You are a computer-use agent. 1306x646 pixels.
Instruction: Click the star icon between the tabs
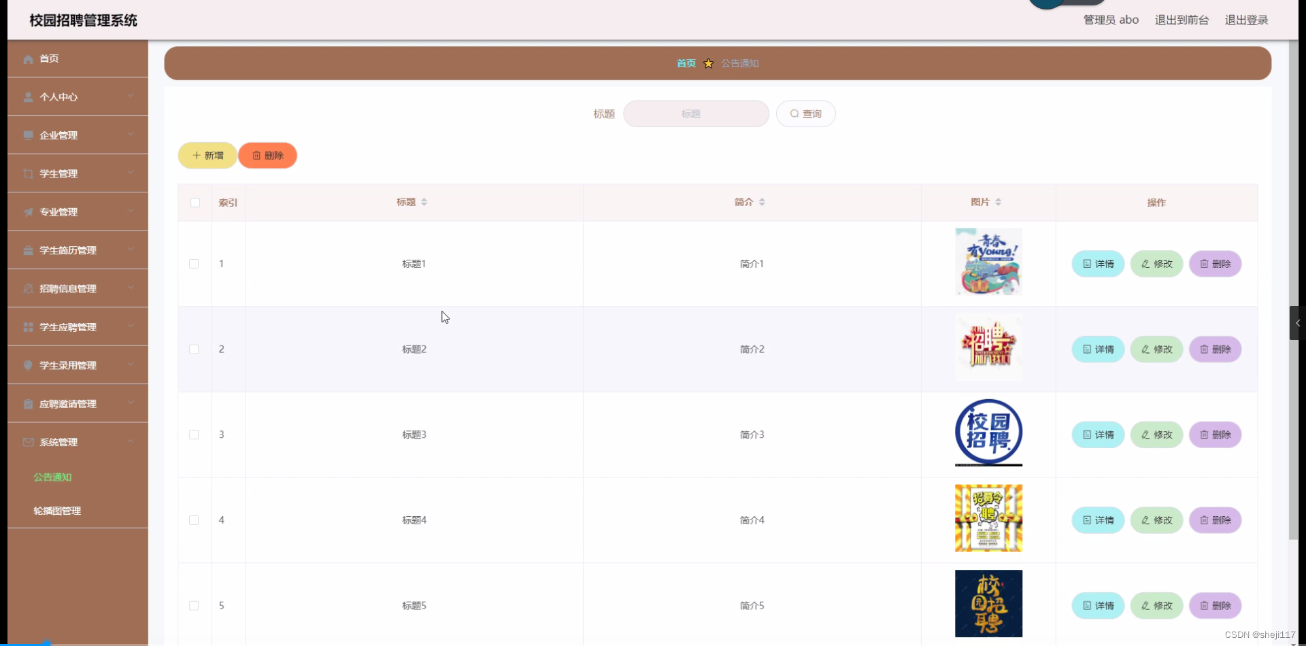tap(707, 63)
